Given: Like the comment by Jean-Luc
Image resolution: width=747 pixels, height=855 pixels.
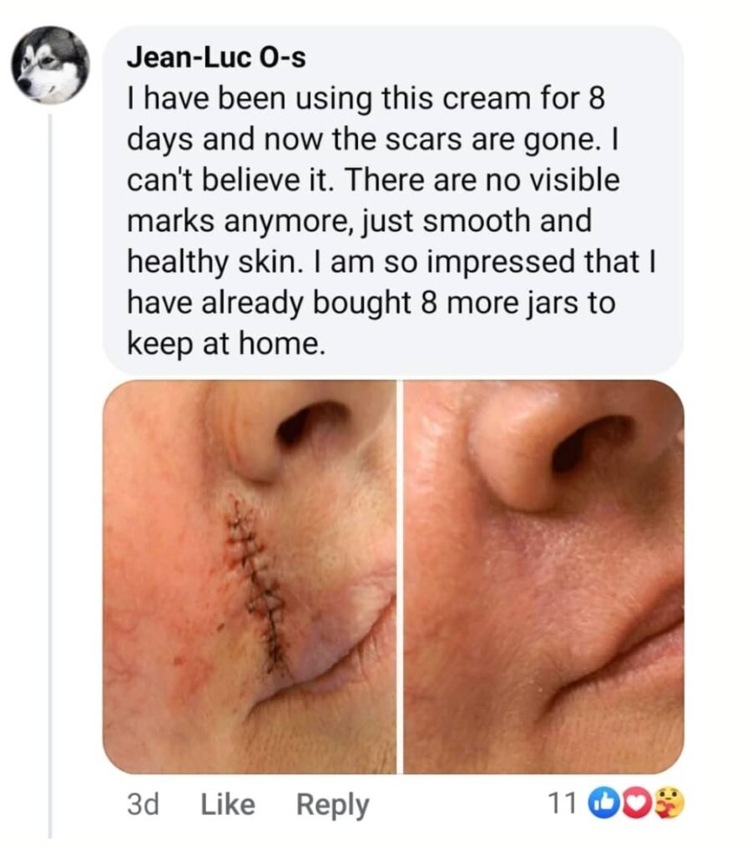Looking at the screenshot, I should click(228, 804).
